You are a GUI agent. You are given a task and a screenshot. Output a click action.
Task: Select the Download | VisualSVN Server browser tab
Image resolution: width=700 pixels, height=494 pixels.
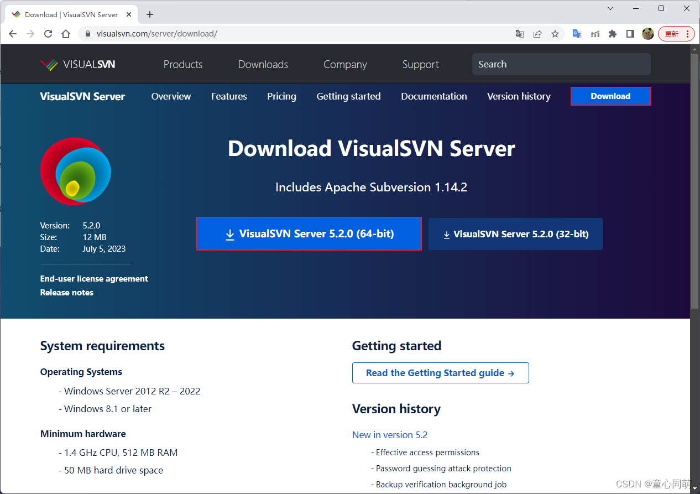71,14
